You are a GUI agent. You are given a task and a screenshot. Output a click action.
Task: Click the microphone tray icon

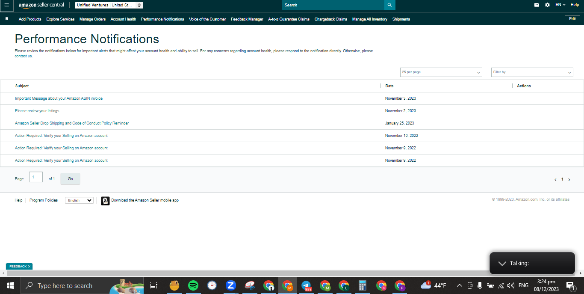pyautogui.click(x=480, y=285)
